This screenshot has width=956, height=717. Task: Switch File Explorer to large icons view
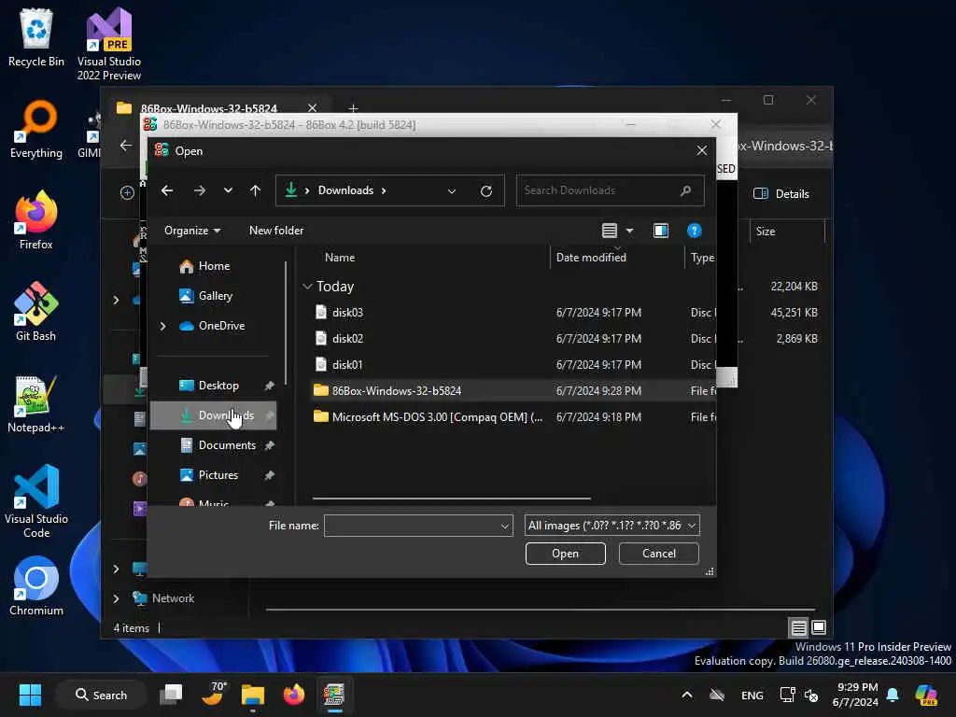819,627
